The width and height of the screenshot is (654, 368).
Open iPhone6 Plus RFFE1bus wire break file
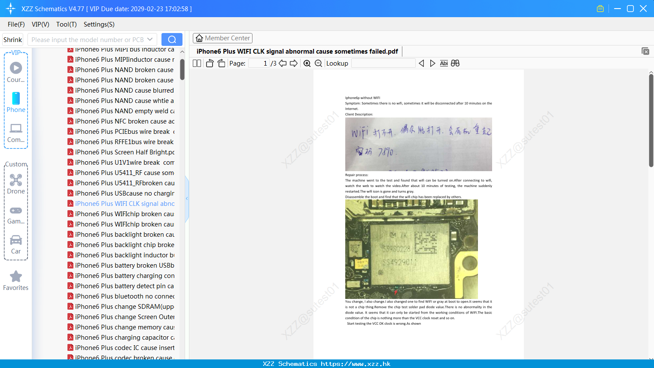point(121,142)
